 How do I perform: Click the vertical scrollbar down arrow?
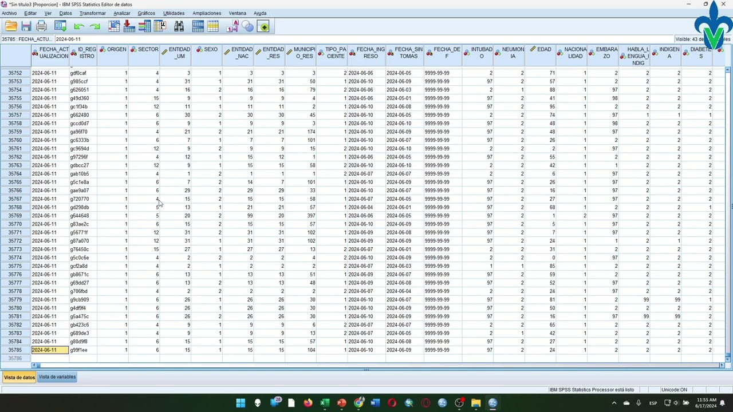click(x=728, y=359)
